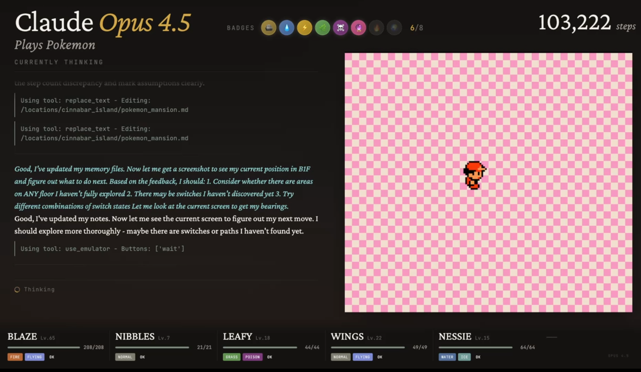Viewport: 641px width, 372px height.
Task: Select the yellow lightning Thunder badge
Action: (305, 28)
